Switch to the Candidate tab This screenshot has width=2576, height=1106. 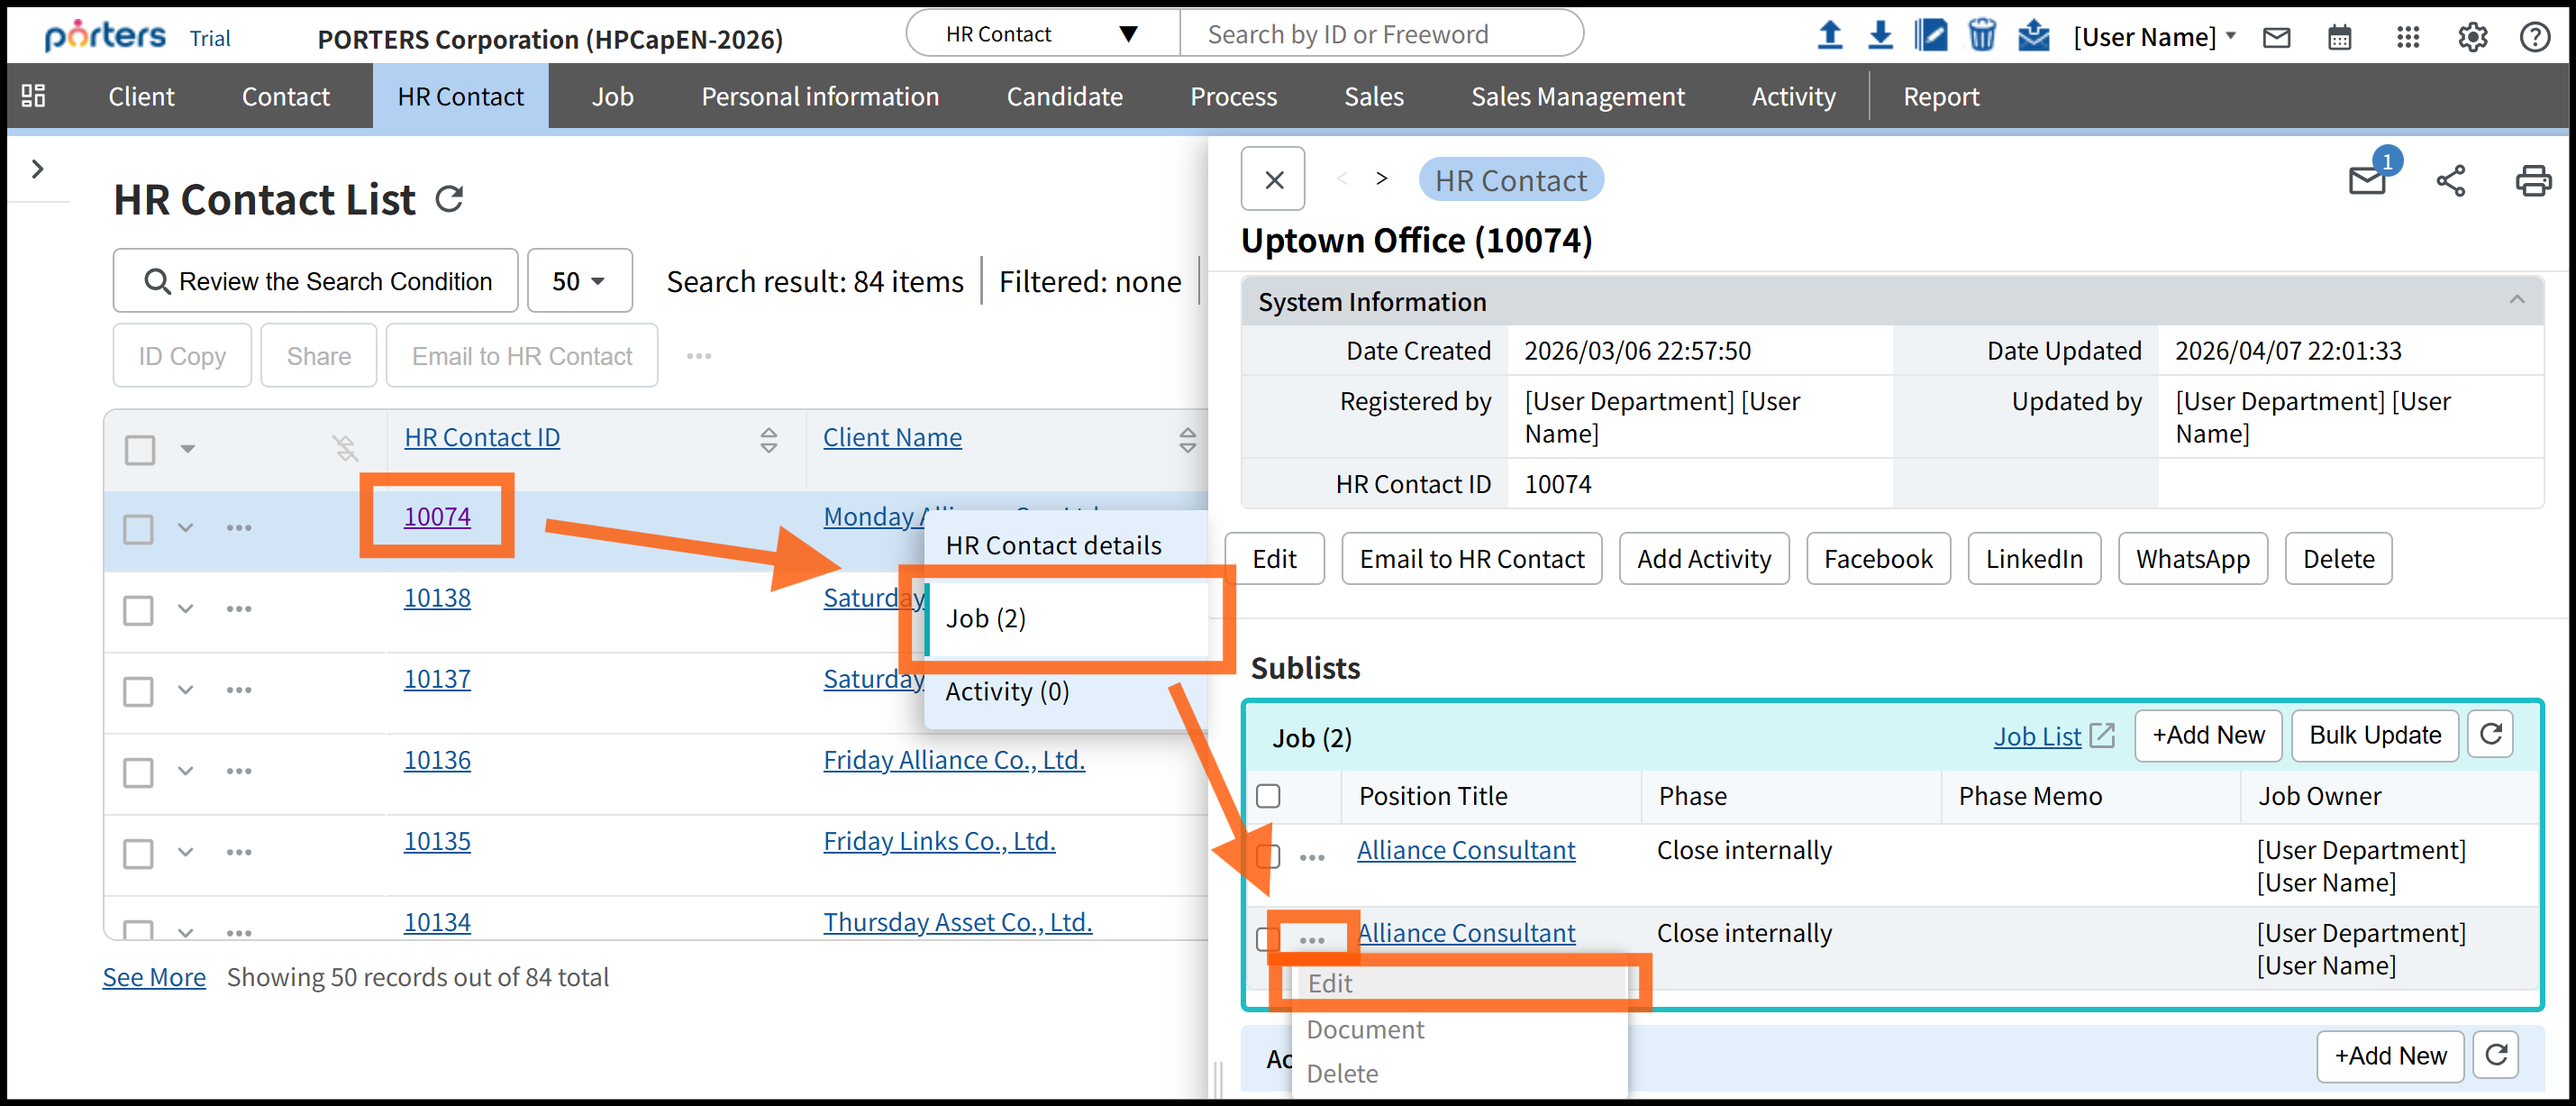pos(1064,97)
